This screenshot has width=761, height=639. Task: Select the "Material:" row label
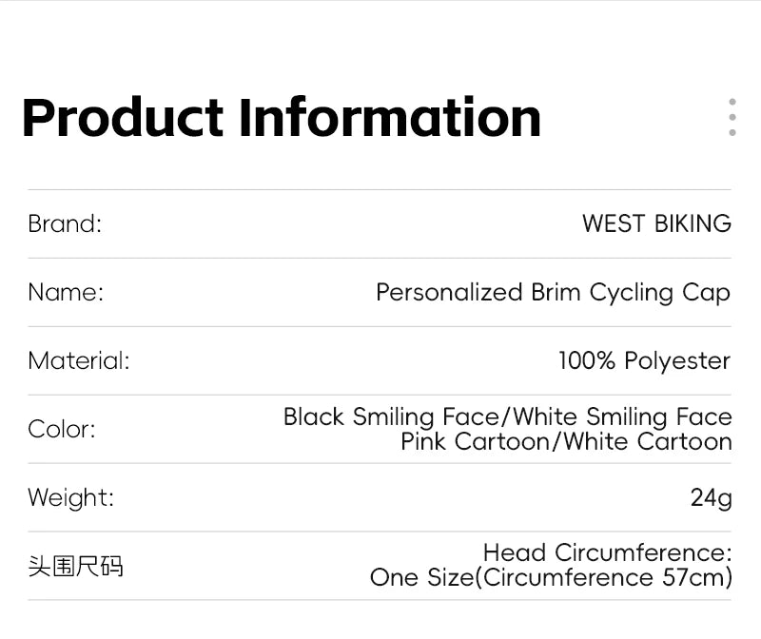click(x=79, y=360)
